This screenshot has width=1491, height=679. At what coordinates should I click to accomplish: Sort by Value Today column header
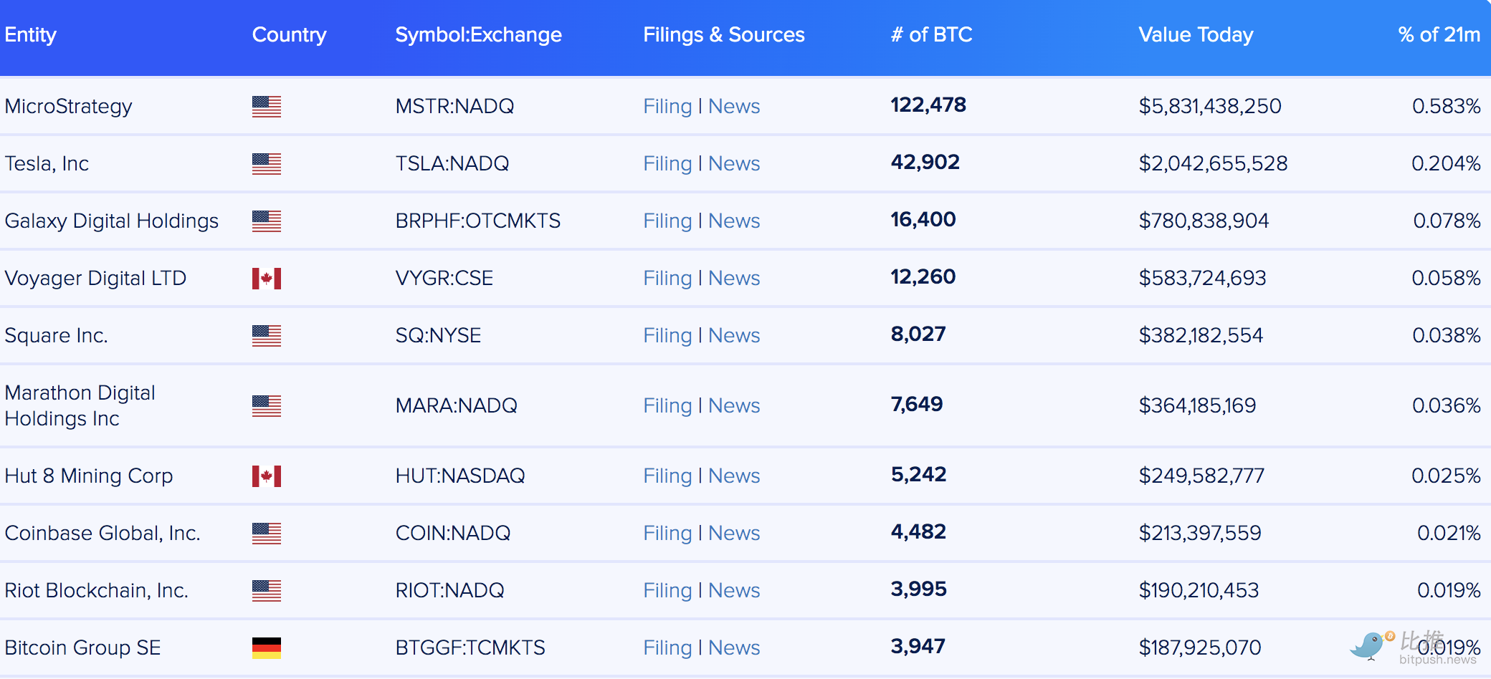pos(1196,34)
